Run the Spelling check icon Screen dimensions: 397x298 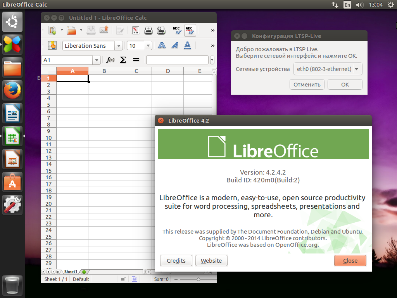(x=177, y=30)
